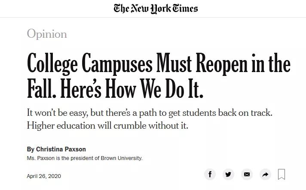The height and width of the screenshot is (190, 306).
Task: Share the article on Twitter
Action: click(x=228, y=174)
